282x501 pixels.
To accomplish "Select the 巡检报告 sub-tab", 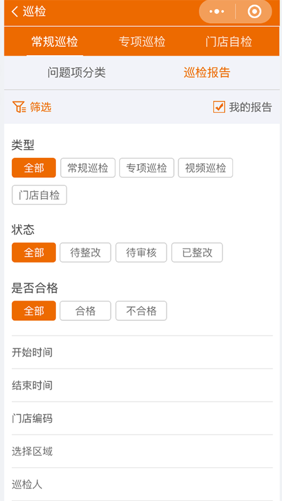I will [207, 73].
